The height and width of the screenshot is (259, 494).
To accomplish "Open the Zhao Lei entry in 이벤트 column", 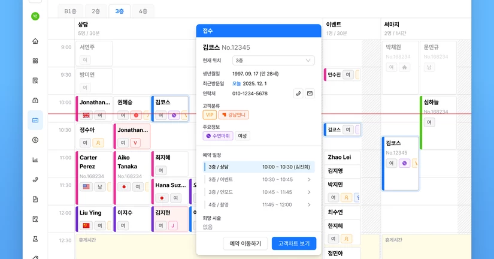I will [x=342, y=157].
